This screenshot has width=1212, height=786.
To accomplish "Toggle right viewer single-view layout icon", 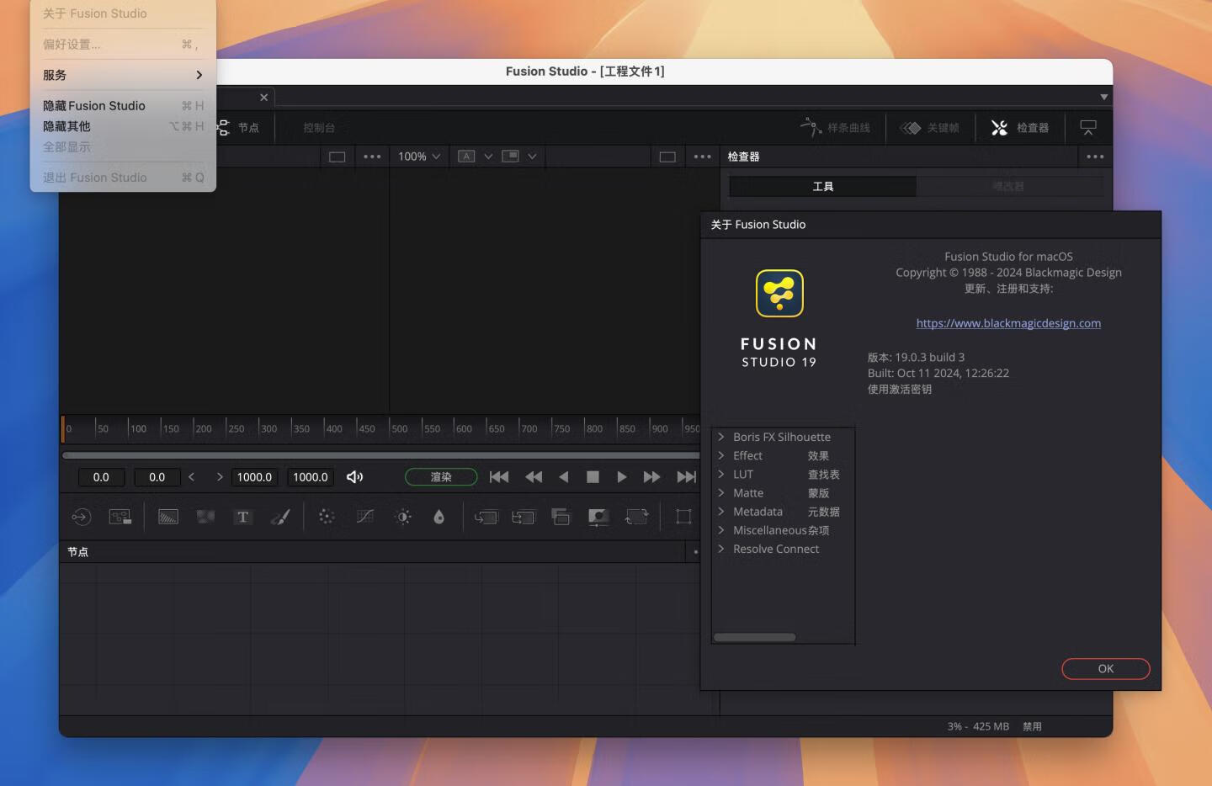I will [x=667, y=157].
